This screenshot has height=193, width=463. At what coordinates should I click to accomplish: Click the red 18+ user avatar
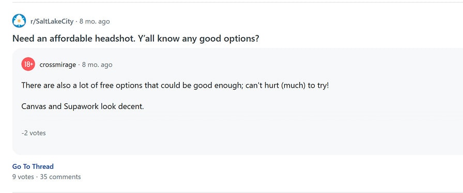click(28, 65)
